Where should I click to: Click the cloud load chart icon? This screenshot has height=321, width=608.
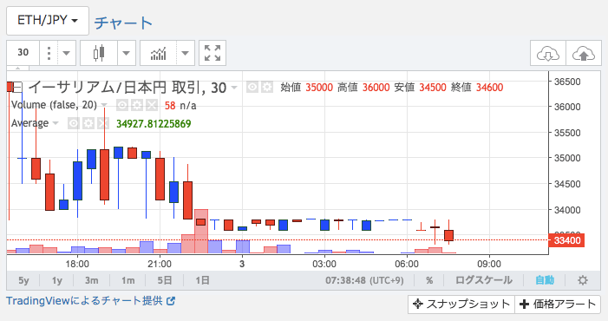548,54
